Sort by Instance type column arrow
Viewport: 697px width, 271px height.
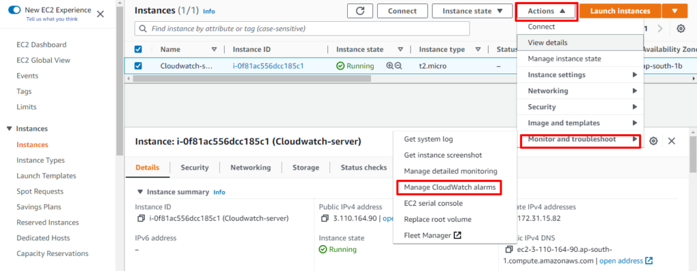click(x=479, y=50)
